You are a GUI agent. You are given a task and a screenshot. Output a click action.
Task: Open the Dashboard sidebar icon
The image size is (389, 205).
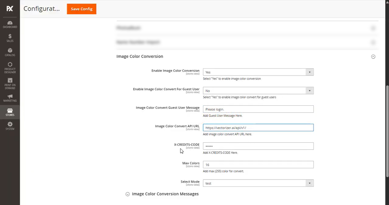pyautogui.click(x=10, y=24)
